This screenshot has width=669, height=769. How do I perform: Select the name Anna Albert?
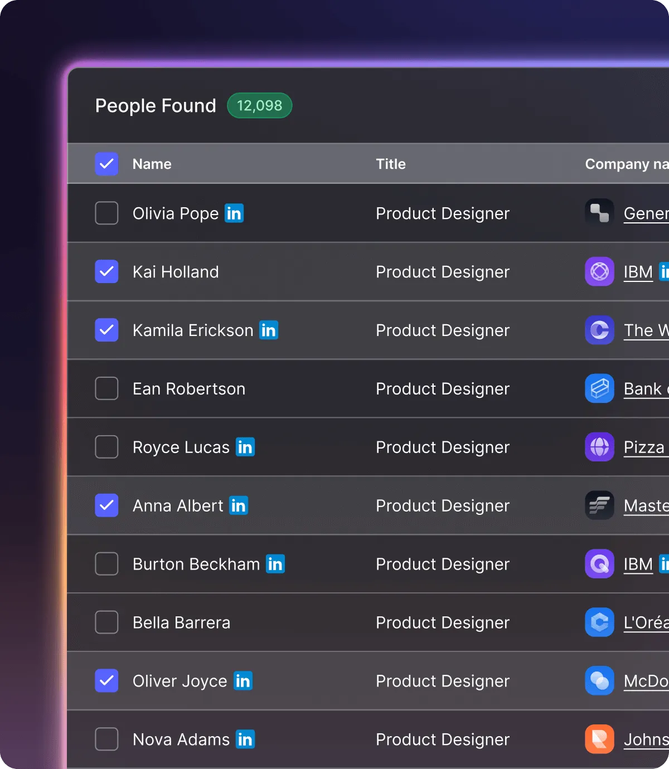(x=178, y=506)
